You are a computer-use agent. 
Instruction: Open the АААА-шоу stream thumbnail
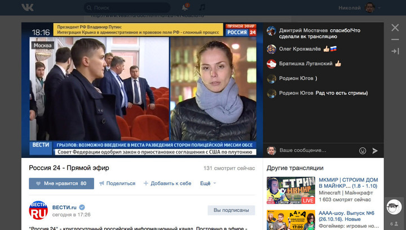[x=291, y=220]
